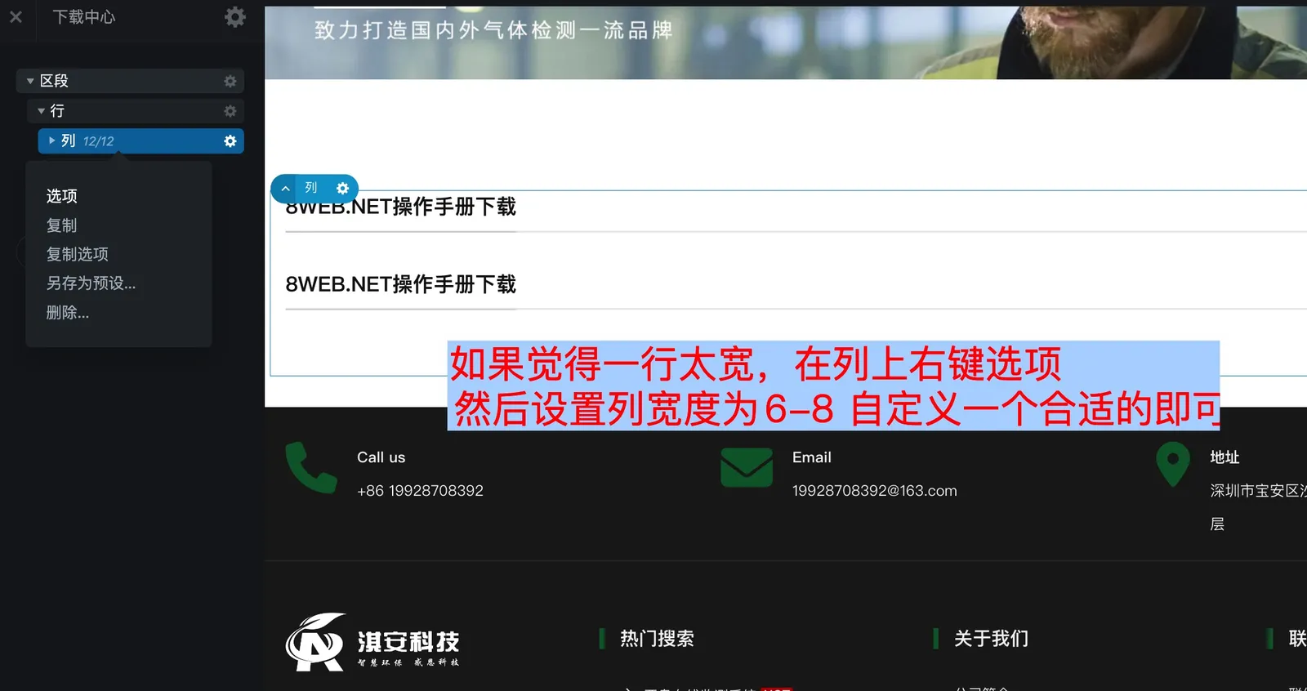
Task: Click the gear on the 列 12/12 tree item
Action: pos(230,141)
